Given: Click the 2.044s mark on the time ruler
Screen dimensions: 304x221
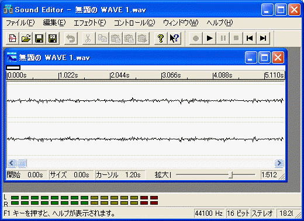Looking at the screenshot, I should [x=120, y=75].
